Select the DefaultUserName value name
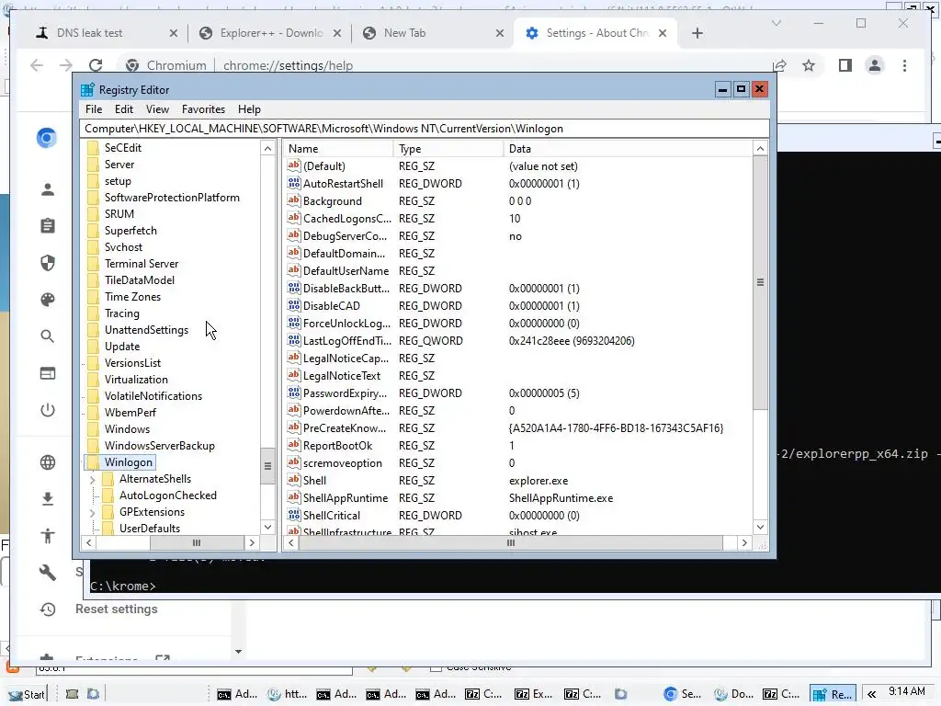Screen dimensions: 941x706 point(346,271)
